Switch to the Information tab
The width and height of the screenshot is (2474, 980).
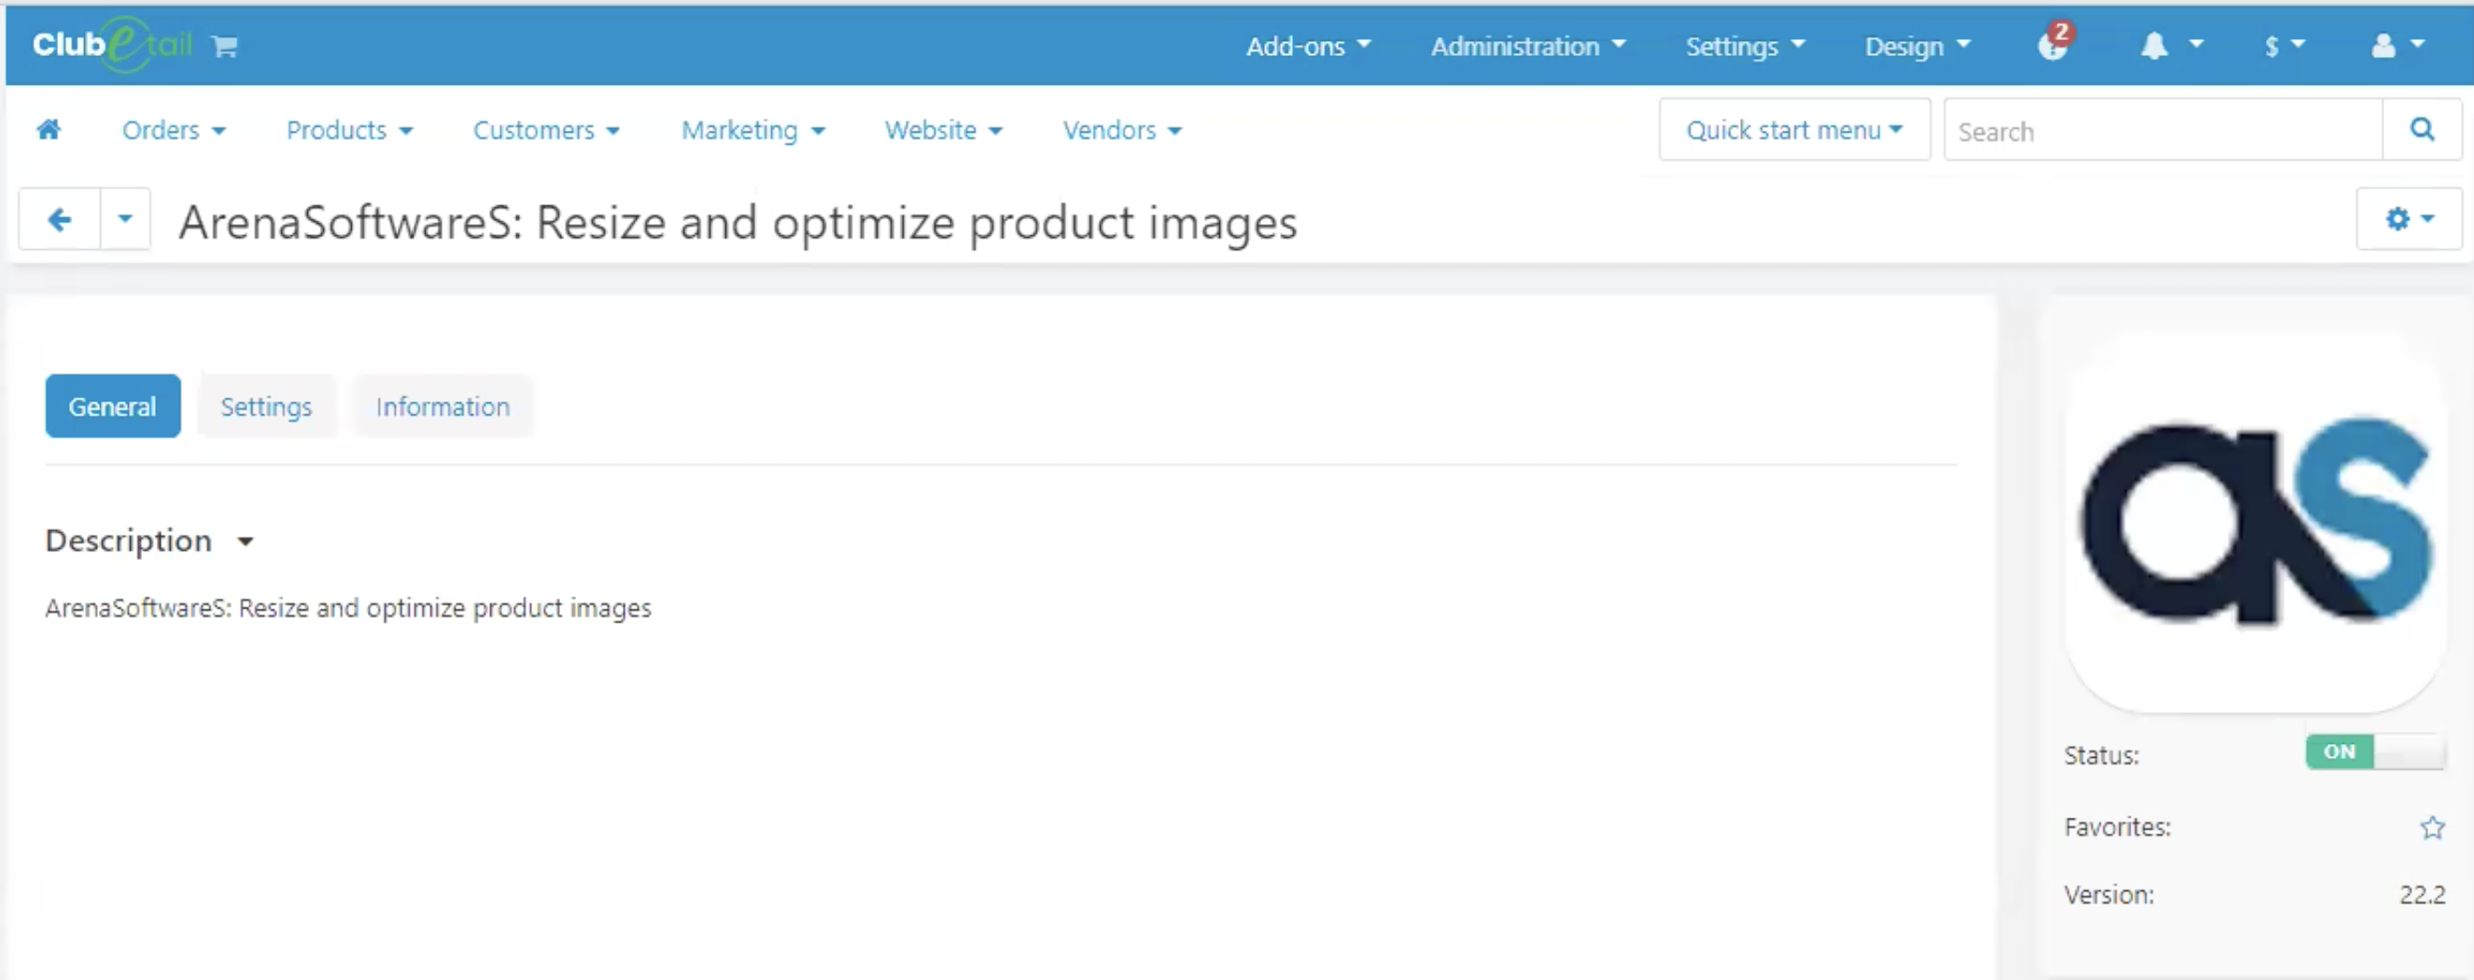point(443,406)
